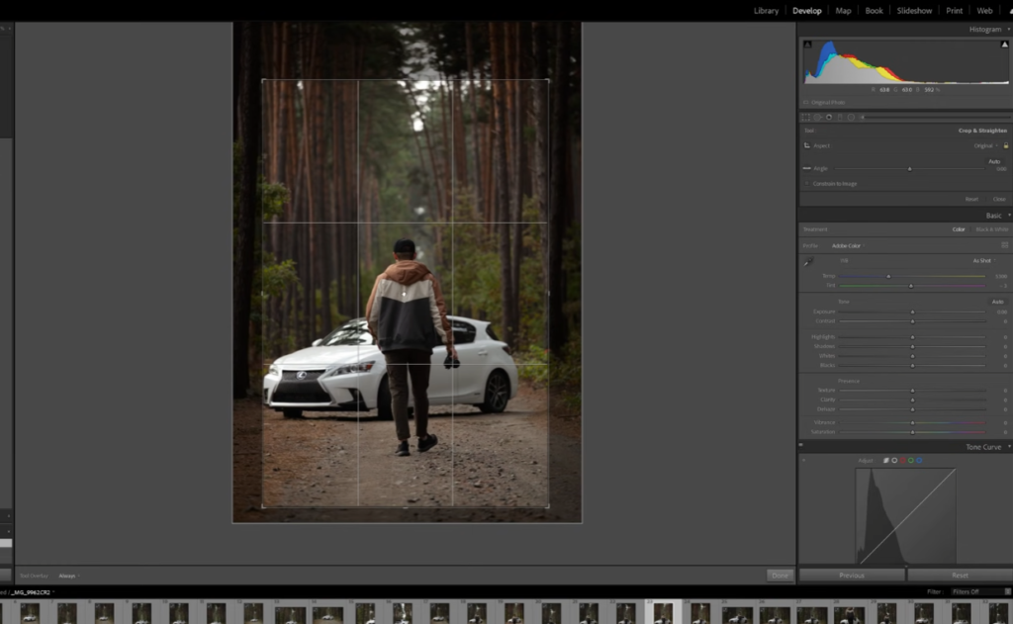Click the Done button below photo

point(780,576)
